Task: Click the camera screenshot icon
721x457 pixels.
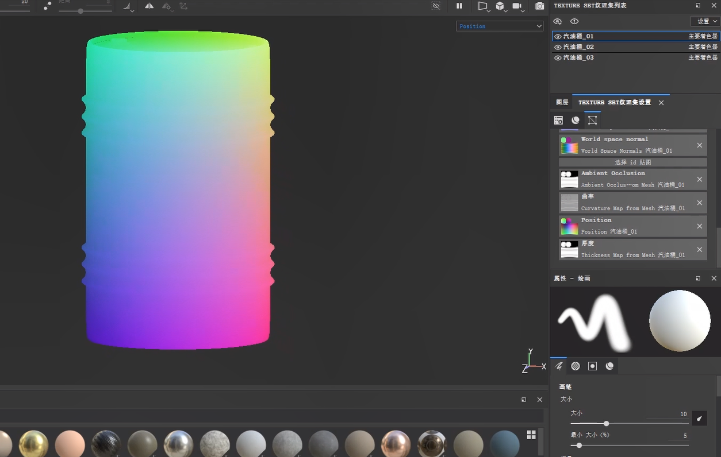Action: (539, 6)
